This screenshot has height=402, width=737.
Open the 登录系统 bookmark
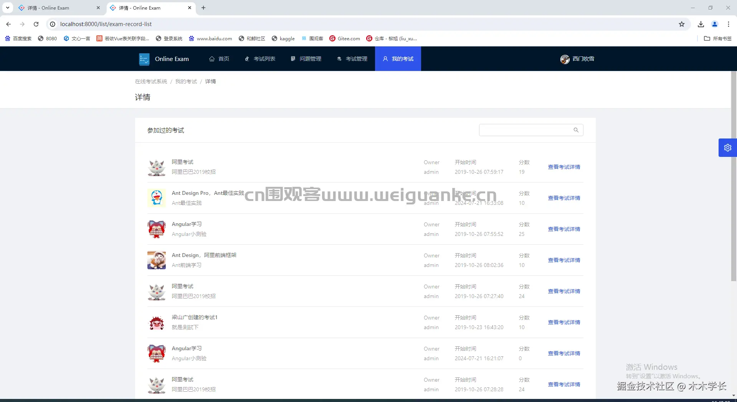tap(169, 38)
